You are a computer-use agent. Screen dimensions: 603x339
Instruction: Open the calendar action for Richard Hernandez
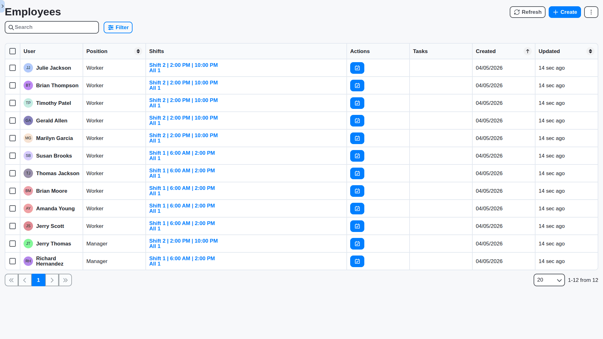357,261
